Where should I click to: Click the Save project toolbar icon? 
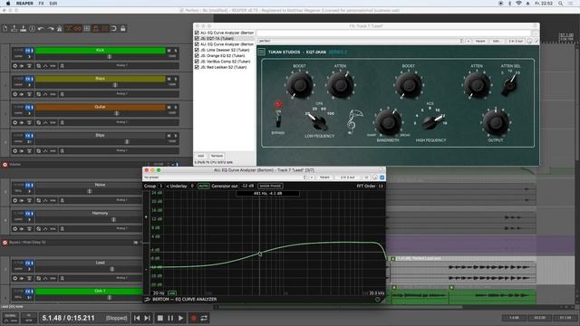23,28
